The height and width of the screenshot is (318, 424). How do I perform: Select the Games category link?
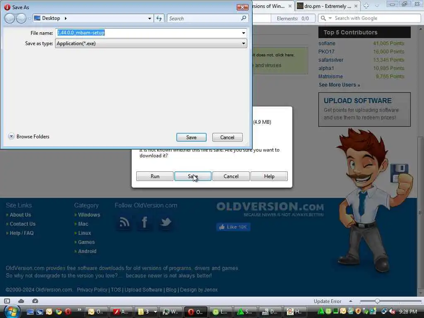[x=86, y=242]
